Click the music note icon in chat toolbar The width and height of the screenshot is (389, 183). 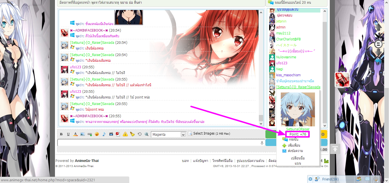[104, 134]
